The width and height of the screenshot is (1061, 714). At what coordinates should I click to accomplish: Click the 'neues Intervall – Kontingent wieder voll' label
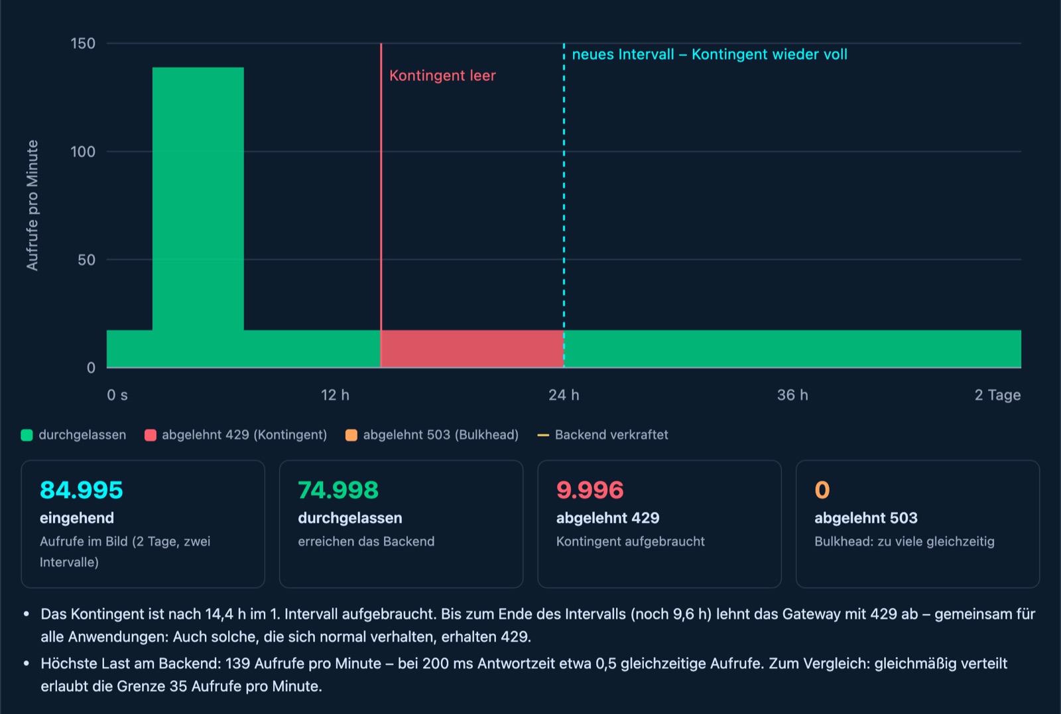click(x=710, y=54)
